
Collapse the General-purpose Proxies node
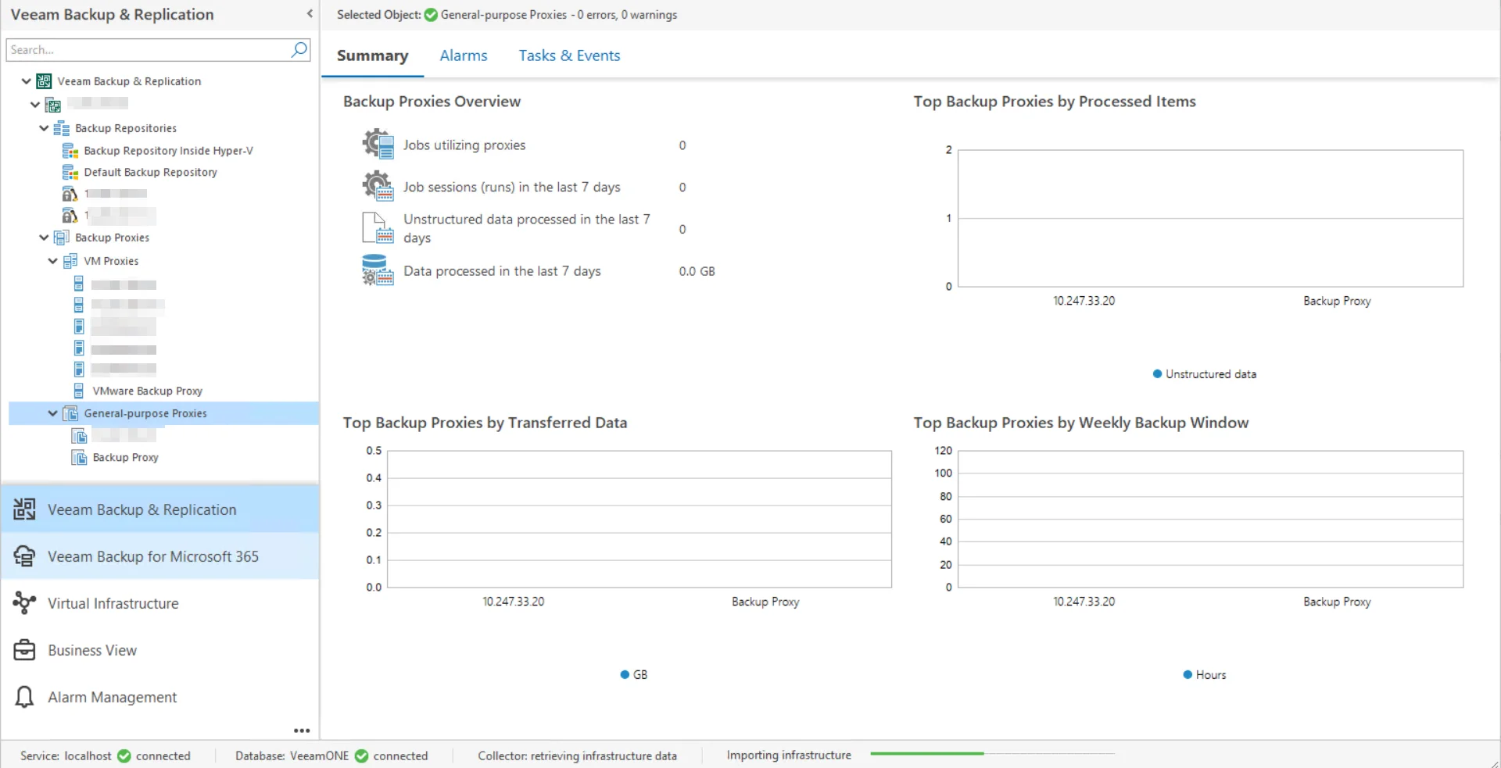[52, 413]
